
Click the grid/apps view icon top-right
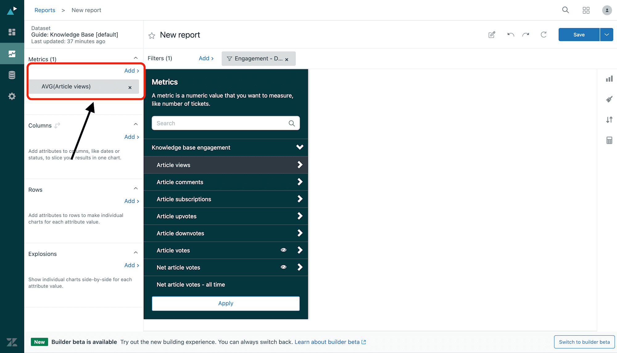(x=586, y=10)
